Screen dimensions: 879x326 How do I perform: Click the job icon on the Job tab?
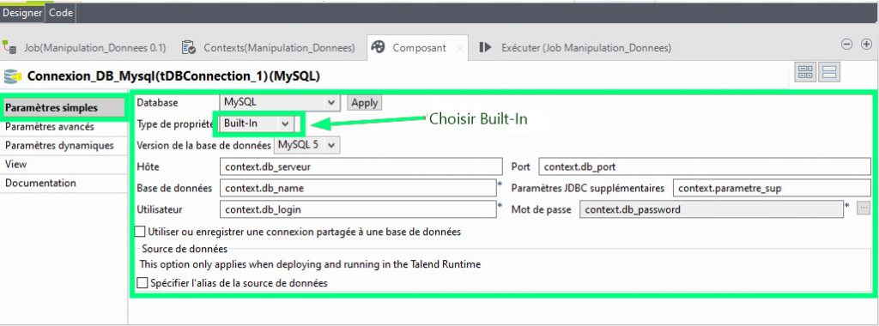click(9, 48)
